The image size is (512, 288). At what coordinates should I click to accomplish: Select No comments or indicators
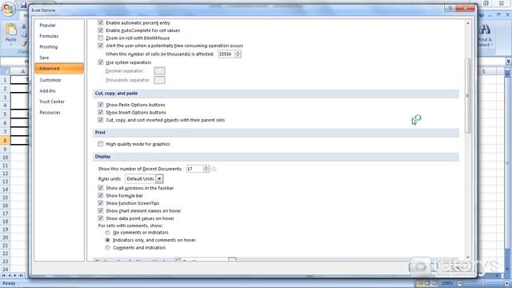click(107, 233)
